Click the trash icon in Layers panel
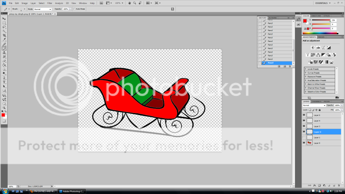 point(339,185)
